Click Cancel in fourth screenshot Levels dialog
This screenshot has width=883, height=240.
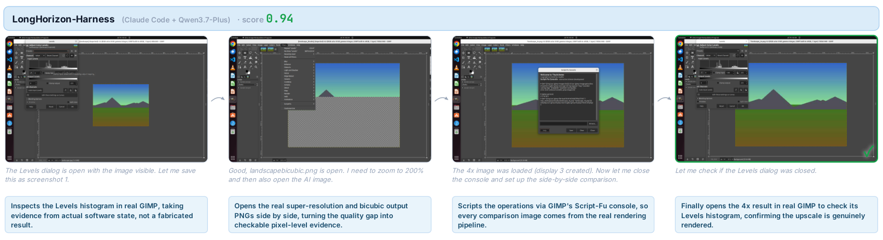coord(732,106)
